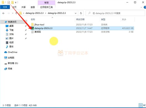The image size is (146, 108).
Task: Open the 文件 (File) menu tab
Action: (5, 7)
